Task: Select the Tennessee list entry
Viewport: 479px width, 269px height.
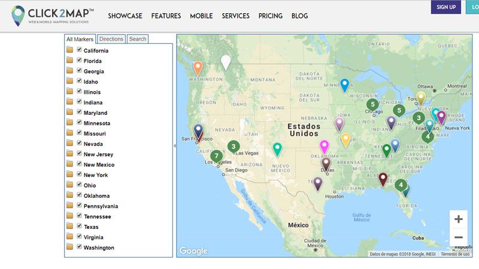Action: (x=98, y=216)
